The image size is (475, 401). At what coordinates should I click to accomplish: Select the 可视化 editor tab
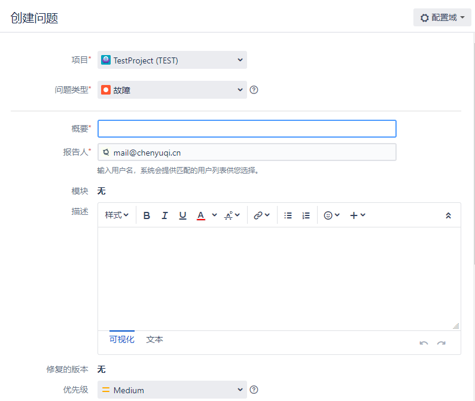(121, 339)
